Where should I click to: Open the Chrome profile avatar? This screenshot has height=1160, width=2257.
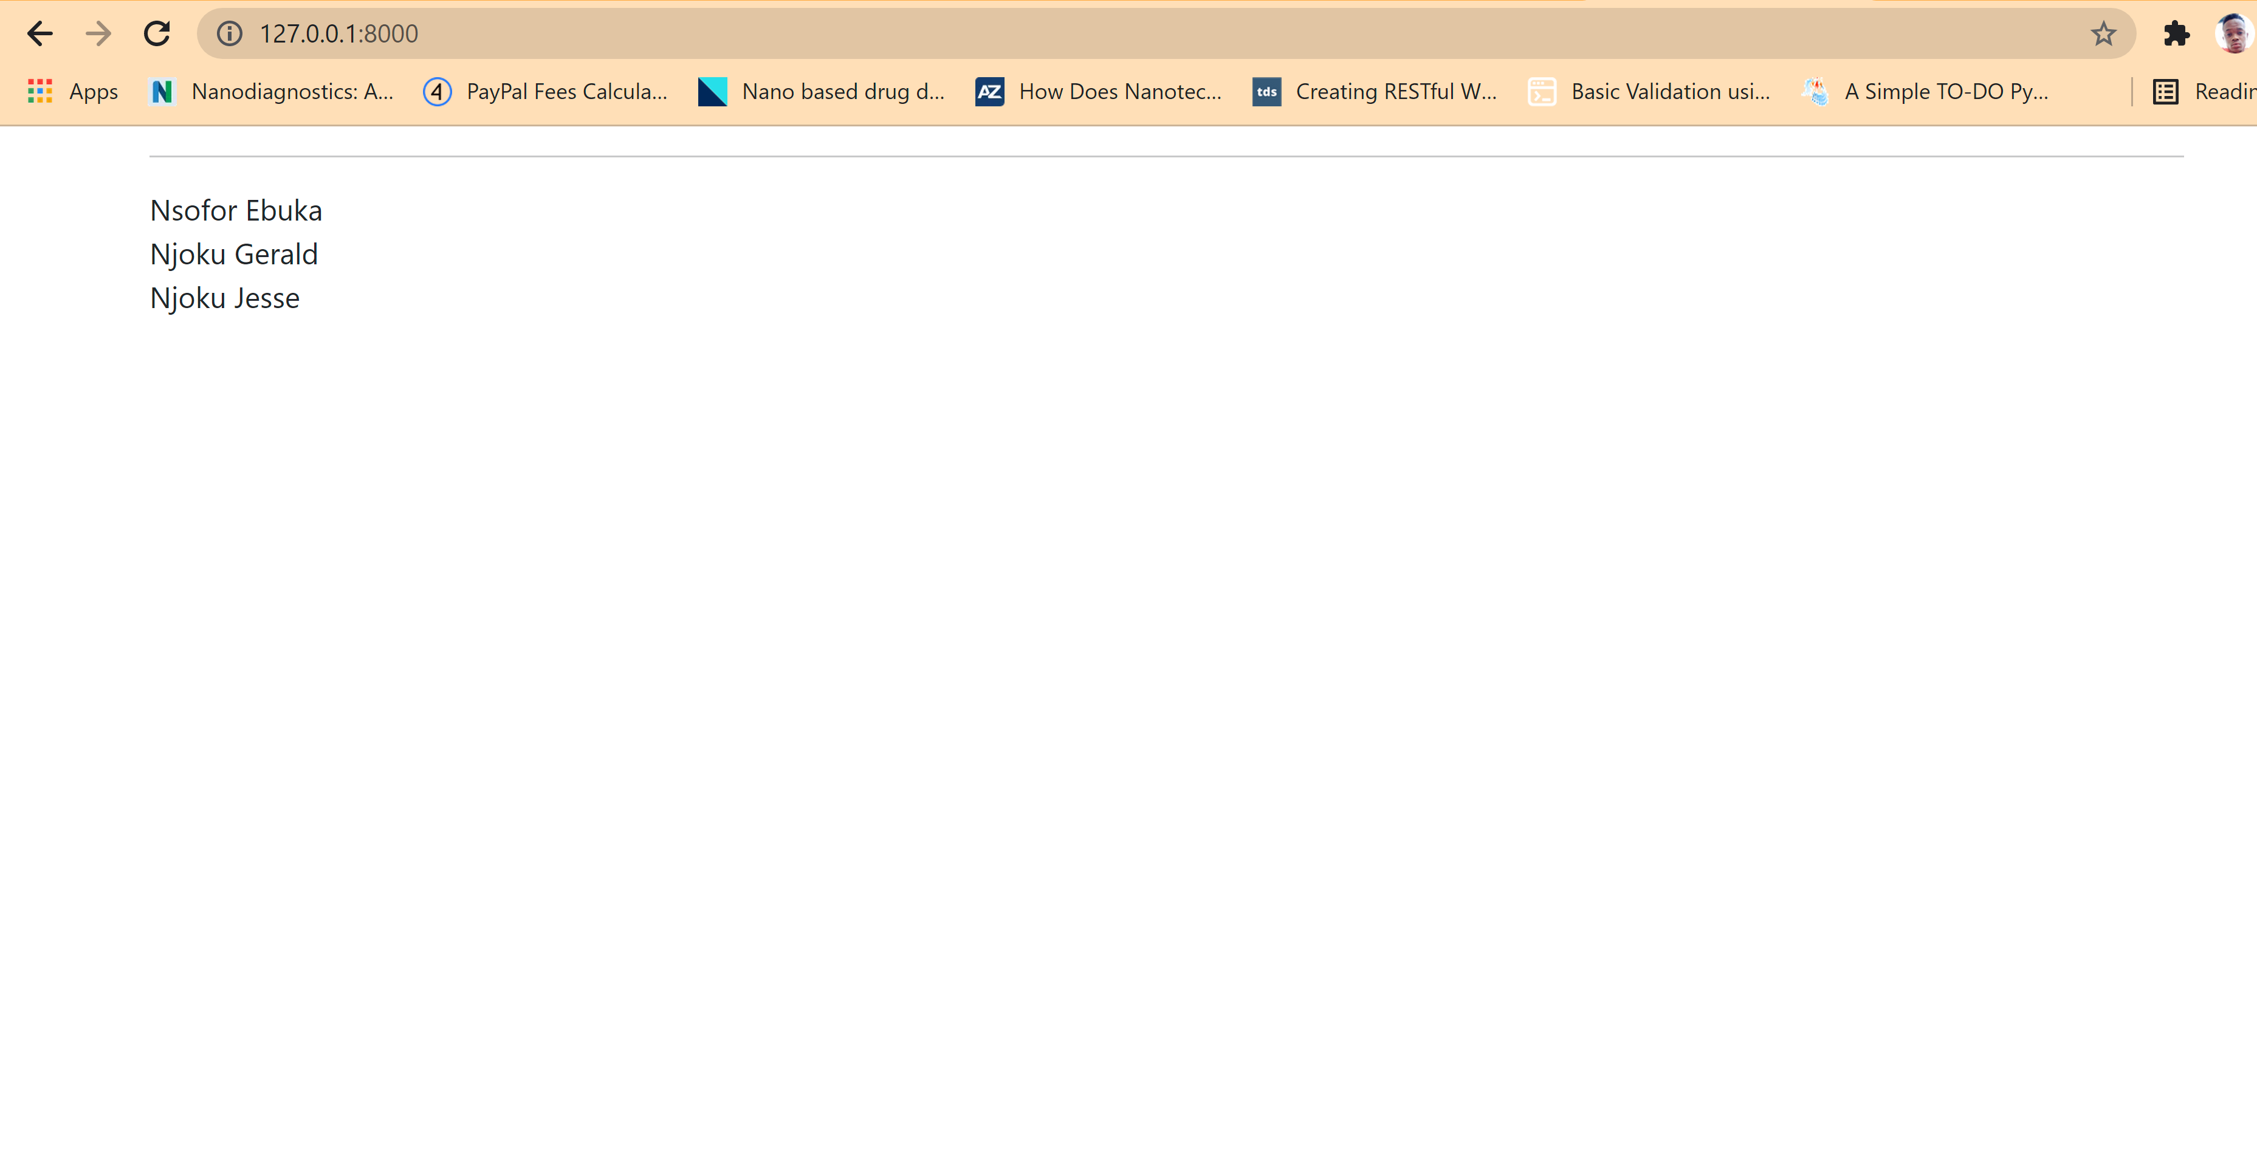2233,33
